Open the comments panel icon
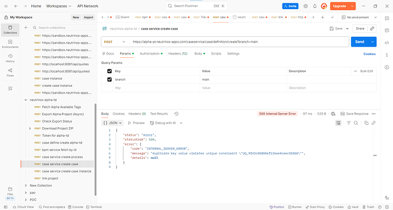 point(387,30)
